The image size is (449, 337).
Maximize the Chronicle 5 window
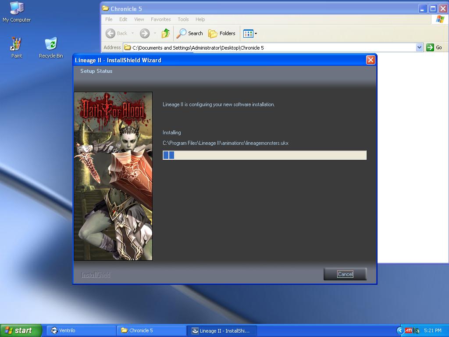pos(433,9)
